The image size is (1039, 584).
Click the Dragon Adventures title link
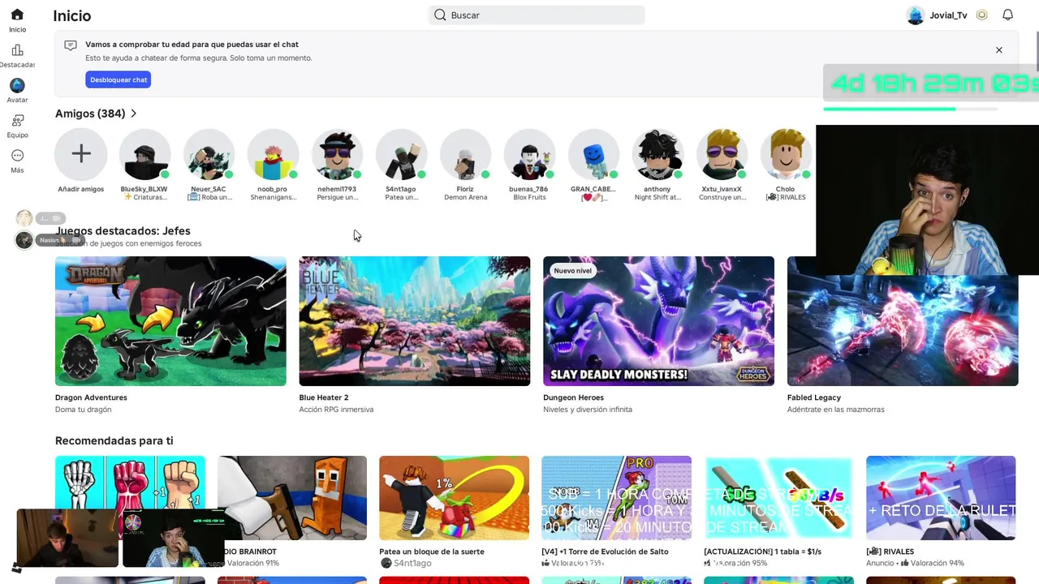91,397
